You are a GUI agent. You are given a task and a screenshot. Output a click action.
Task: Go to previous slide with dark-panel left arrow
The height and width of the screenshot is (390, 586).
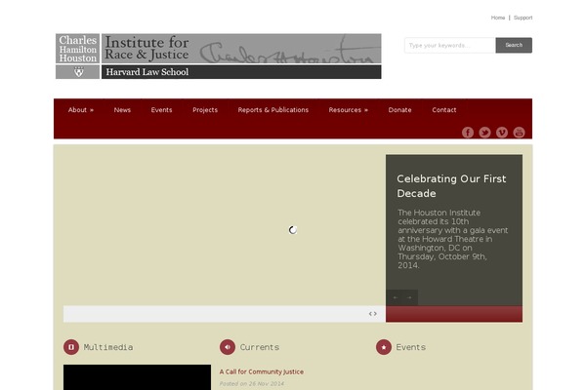[x=395, y=297]
